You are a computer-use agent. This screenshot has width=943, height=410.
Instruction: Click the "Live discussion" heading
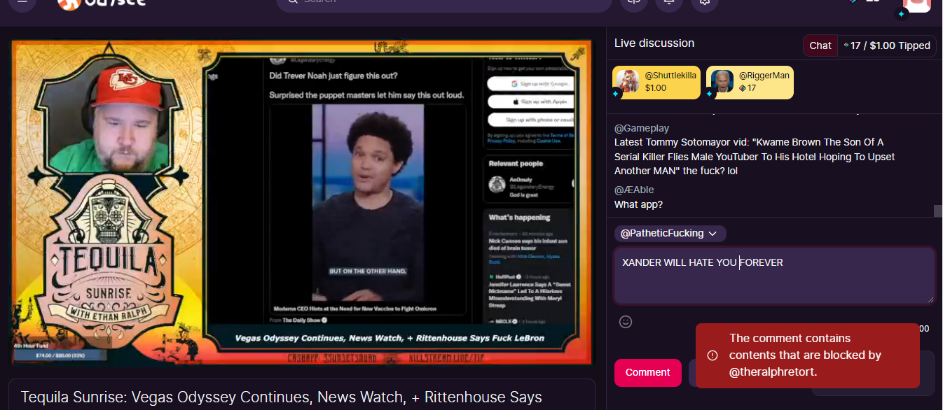tap(654, 43)
